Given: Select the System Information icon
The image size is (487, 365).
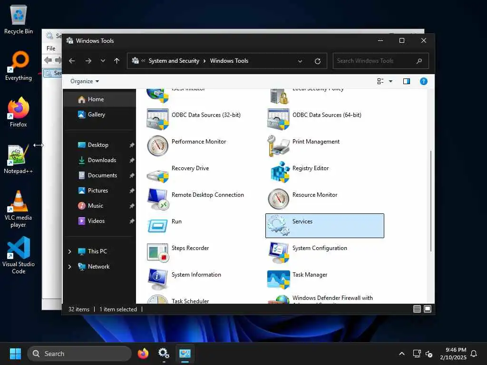Looking at the screenshot, I should tap(157, 279).
